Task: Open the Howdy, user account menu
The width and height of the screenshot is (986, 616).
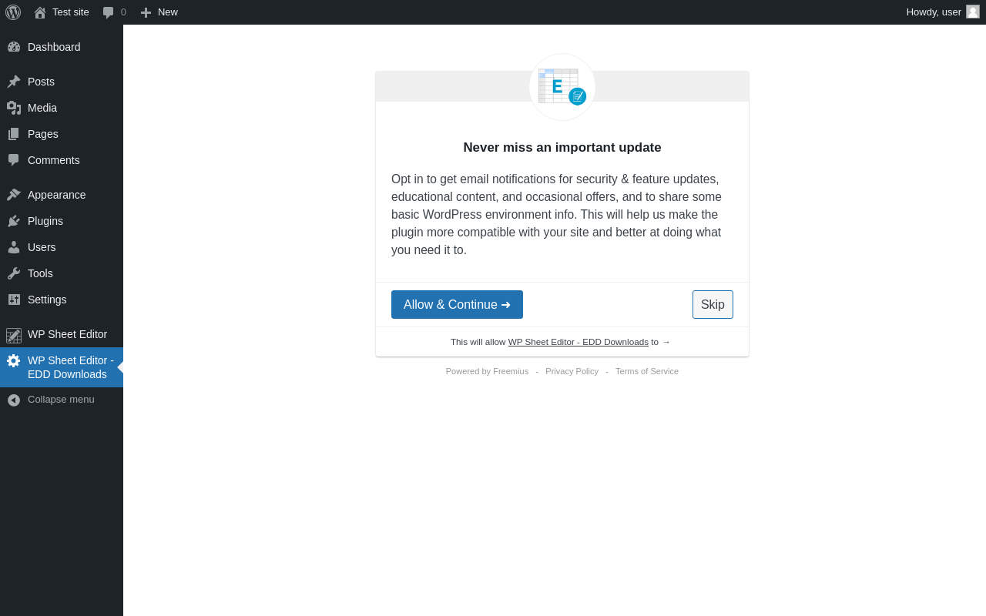Action: coord(943,12)
